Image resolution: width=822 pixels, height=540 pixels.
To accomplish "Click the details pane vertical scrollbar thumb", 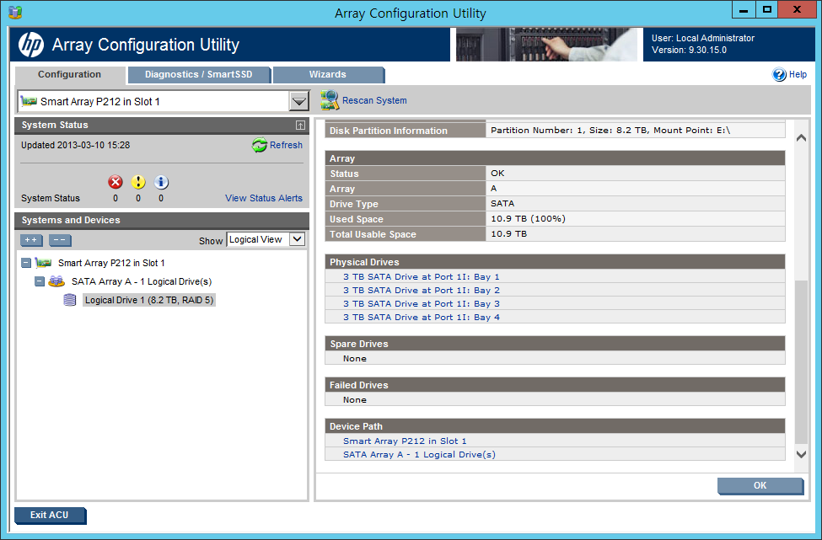I will click(x=801, y=361).
